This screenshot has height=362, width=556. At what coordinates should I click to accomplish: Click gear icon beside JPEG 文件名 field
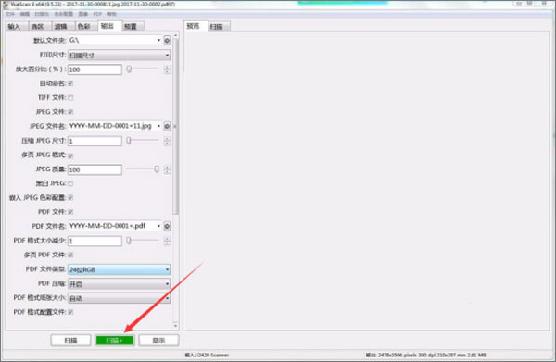[x=167, y=126]
